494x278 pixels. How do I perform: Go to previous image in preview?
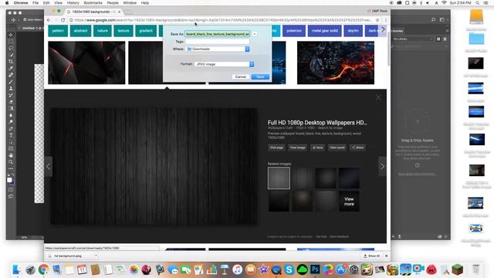48,166
